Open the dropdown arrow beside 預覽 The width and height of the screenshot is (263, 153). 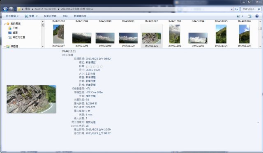[x=37, y=16]
